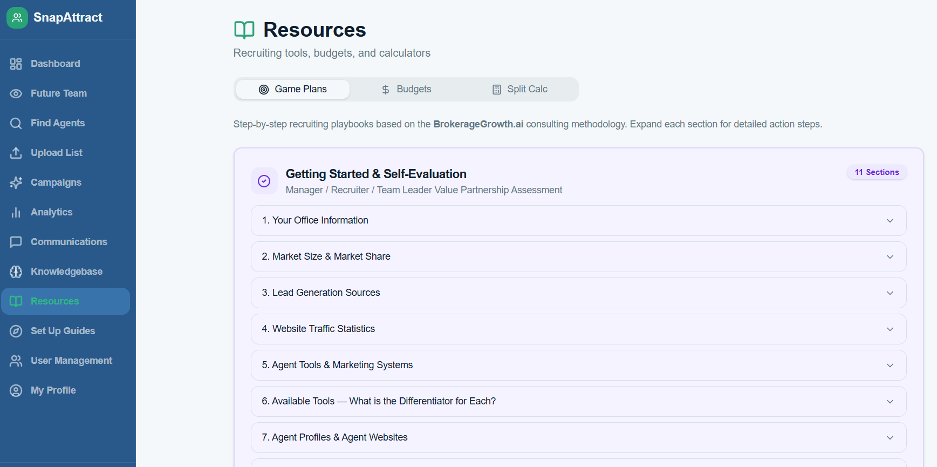Go to Future Team page
The width and height of the screenshot is (937, 467).
65,93
